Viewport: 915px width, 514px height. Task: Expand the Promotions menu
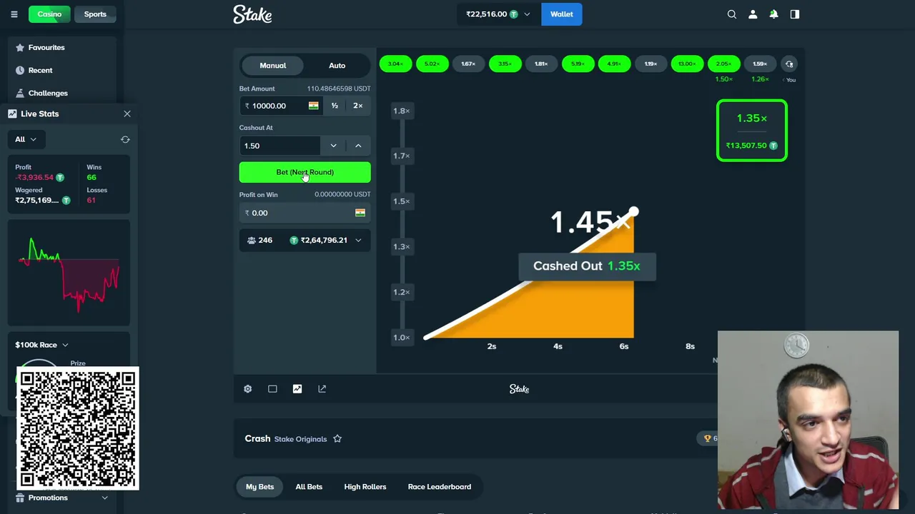pos(104,498)
